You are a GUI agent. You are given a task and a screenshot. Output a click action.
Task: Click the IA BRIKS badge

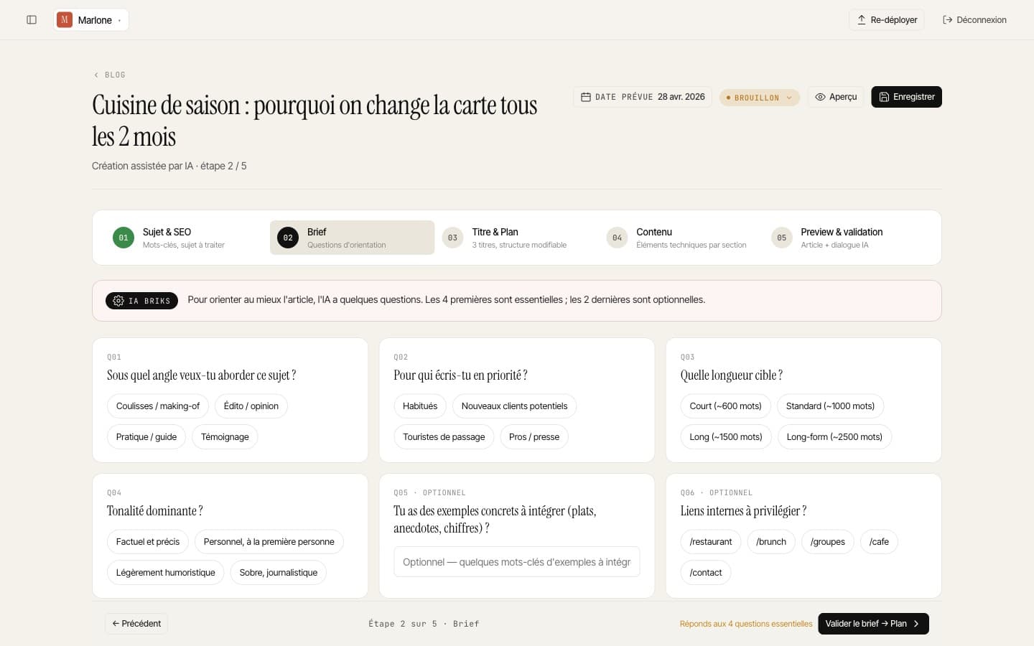point(141,301)
